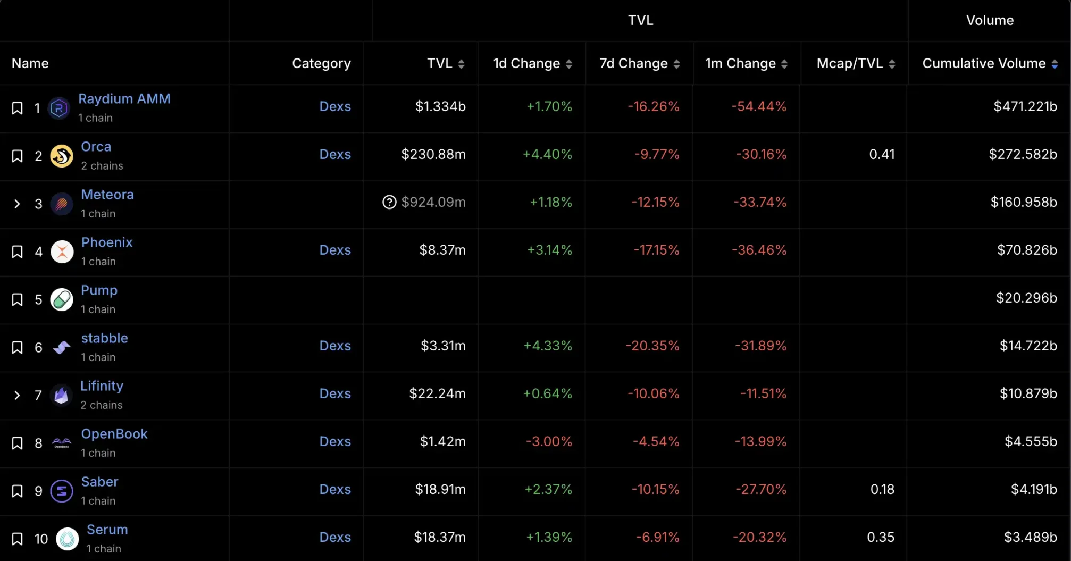Sort by TVL using its sort arrows
The image size is (1071, 561).
[x=462, y=63]
